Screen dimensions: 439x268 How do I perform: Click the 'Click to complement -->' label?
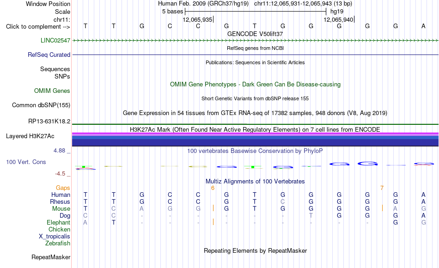coord(38,27)
